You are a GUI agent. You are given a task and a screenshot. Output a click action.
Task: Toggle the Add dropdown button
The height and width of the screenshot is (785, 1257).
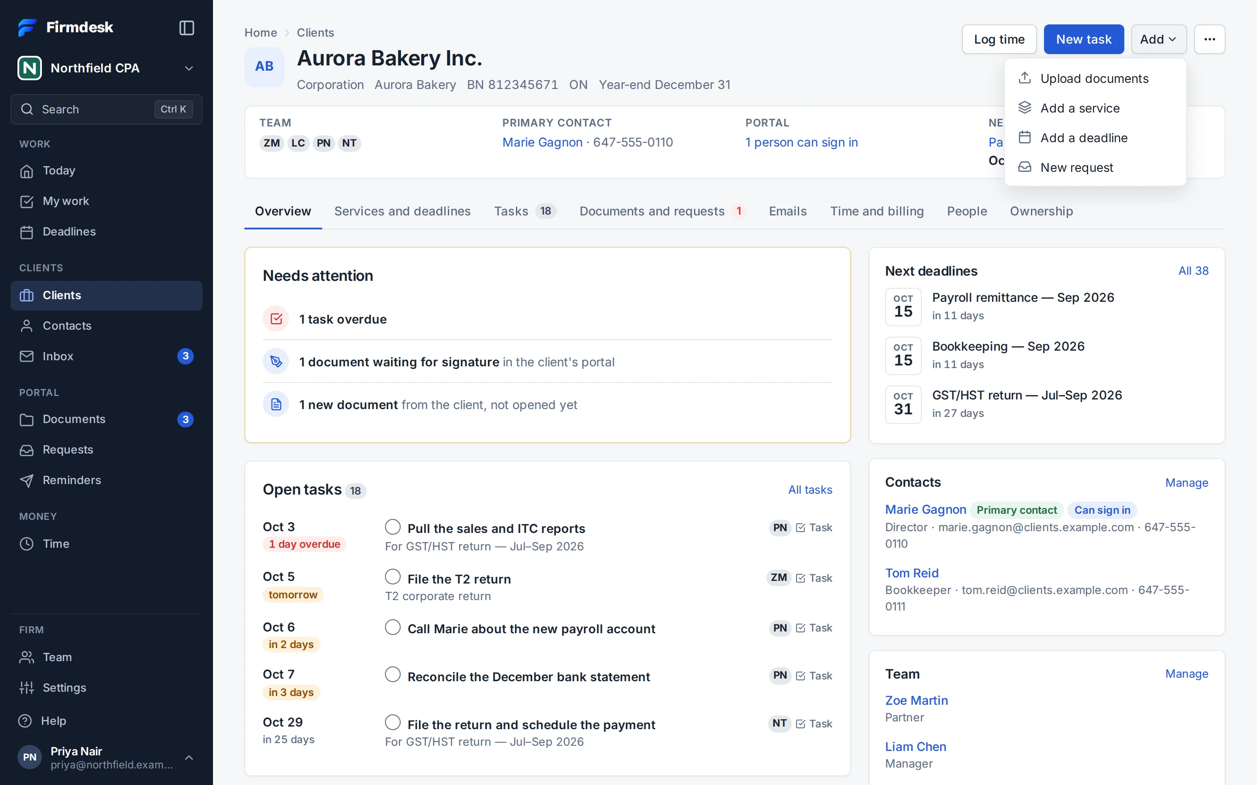[x=1158, y=39]
